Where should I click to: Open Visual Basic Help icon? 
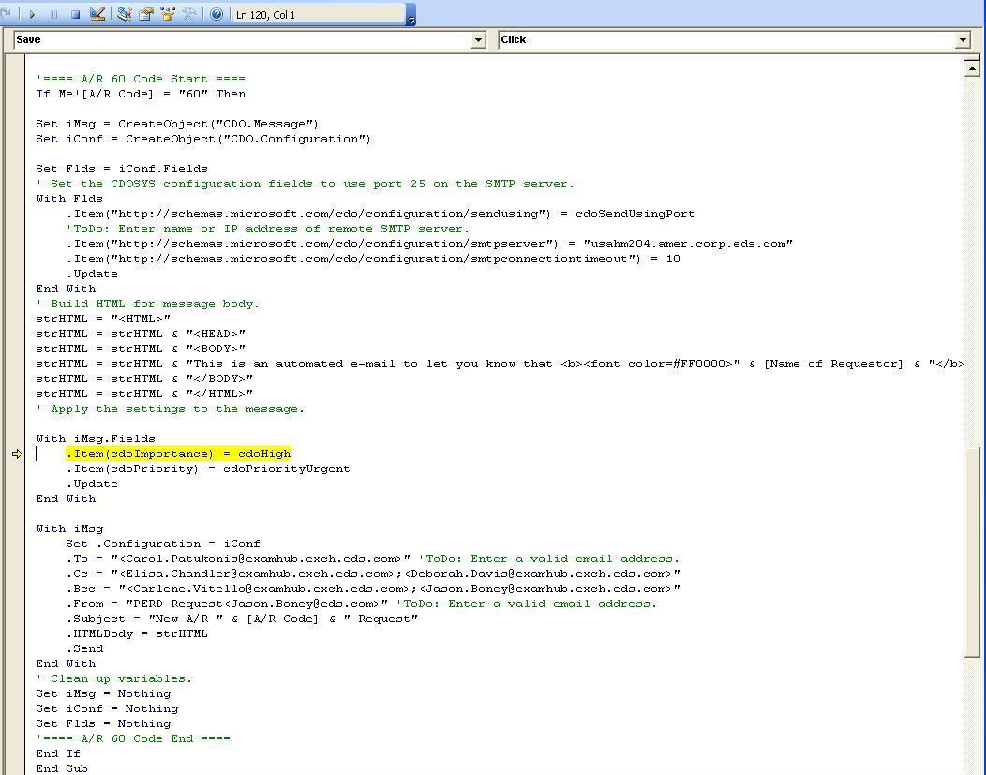(217, 14)
